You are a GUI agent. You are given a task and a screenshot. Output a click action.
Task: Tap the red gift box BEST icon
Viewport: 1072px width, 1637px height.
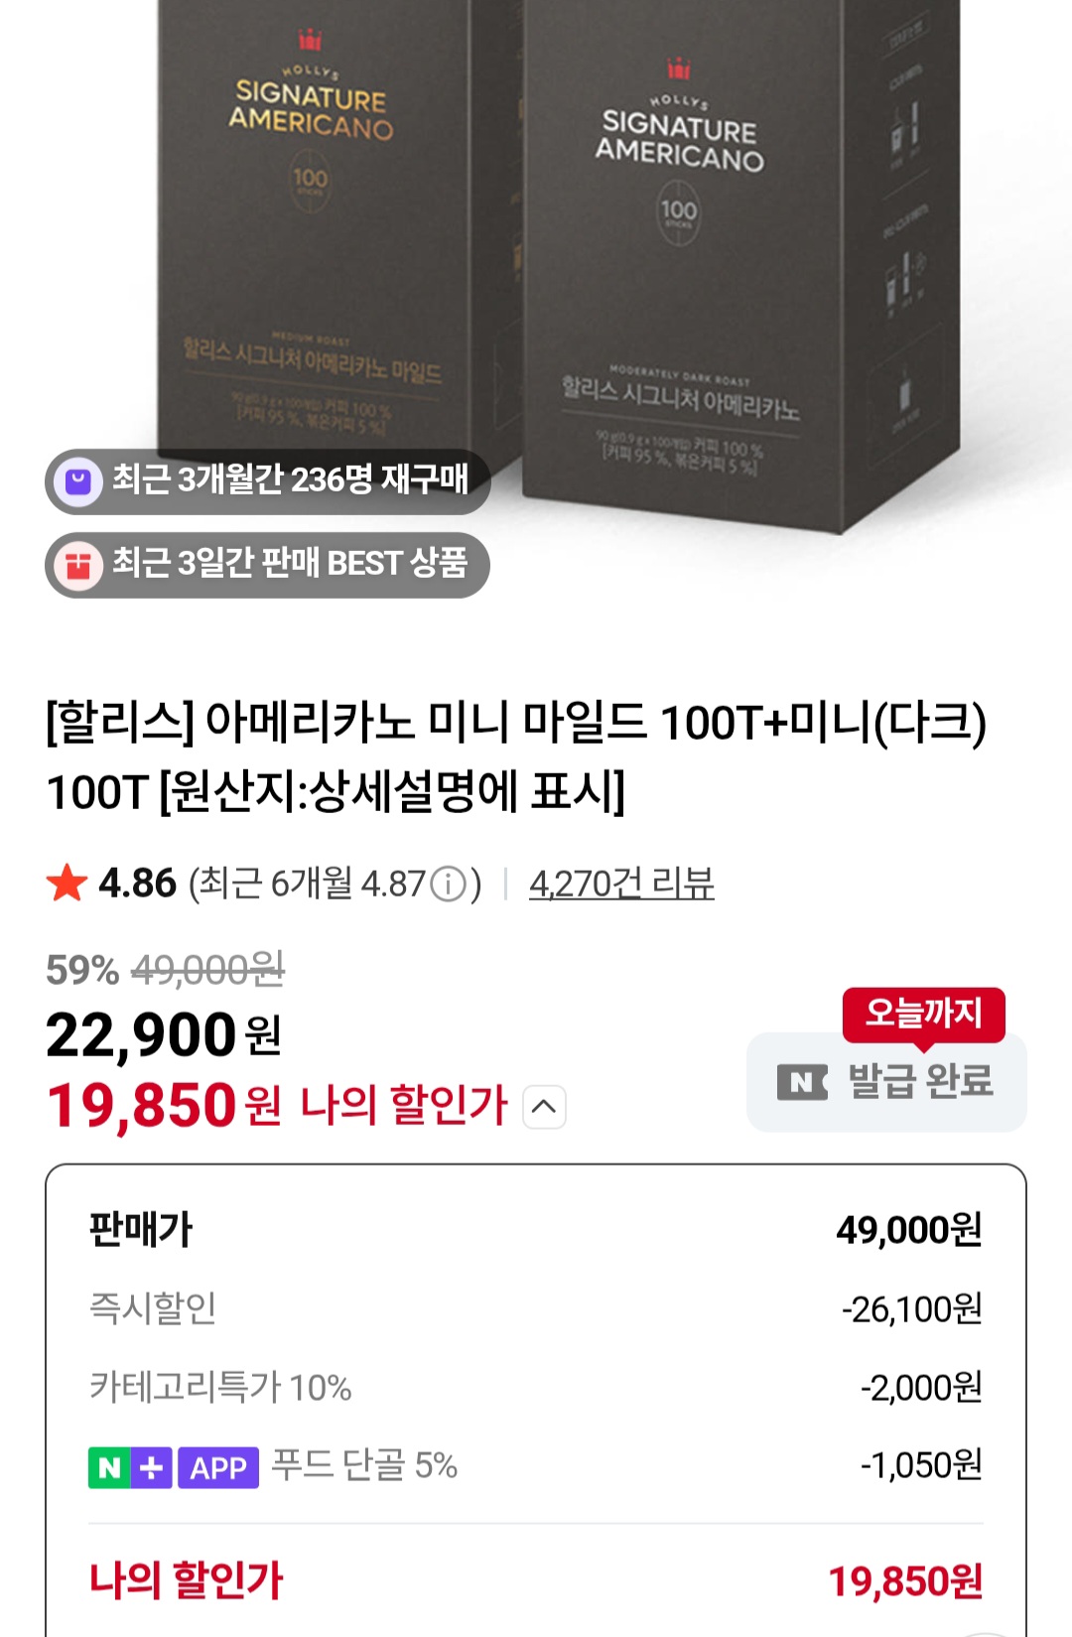(x=77, y=566)
